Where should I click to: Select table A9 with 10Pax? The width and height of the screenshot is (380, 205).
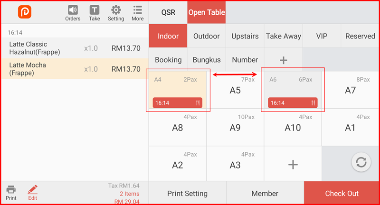point(235,127)
